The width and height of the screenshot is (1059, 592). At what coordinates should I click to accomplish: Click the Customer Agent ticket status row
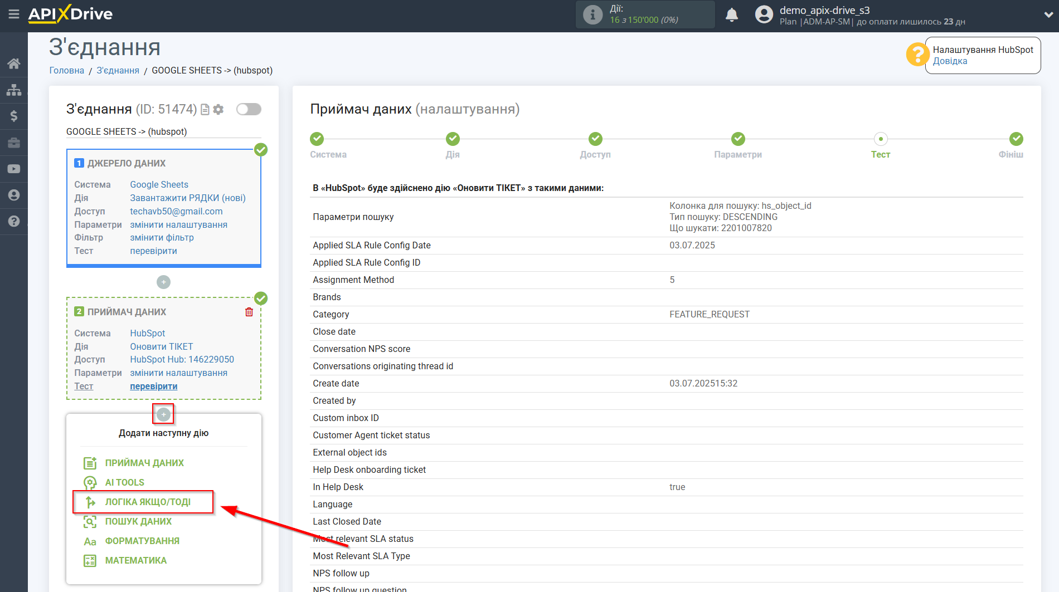tap(667, 435)
